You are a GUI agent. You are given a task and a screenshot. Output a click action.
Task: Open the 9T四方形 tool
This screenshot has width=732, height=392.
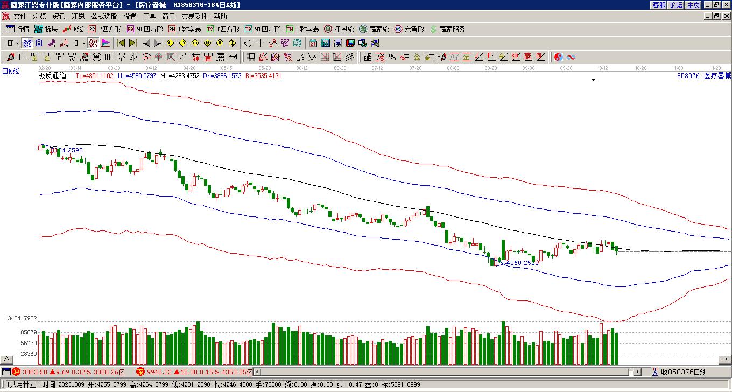coord(263,29)
